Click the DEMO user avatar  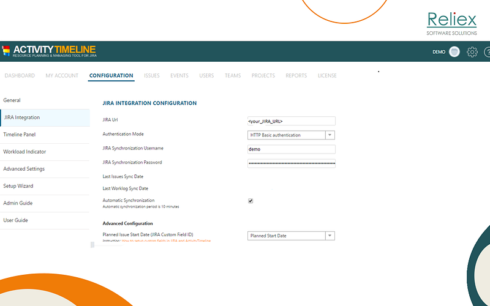[454, 51]
